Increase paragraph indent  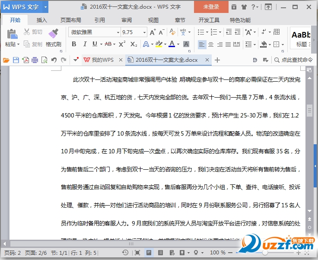(238, 32)
